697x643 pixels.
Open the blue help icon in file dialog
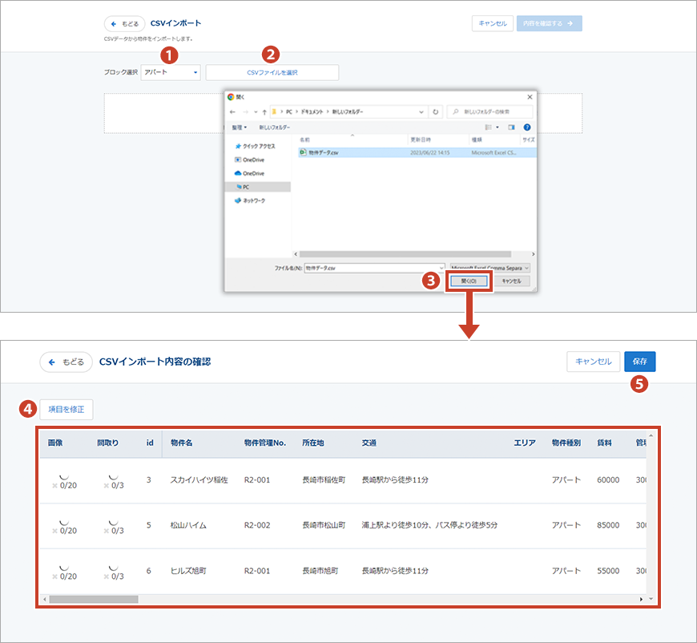pyautogui.click(x=527, y=127)
